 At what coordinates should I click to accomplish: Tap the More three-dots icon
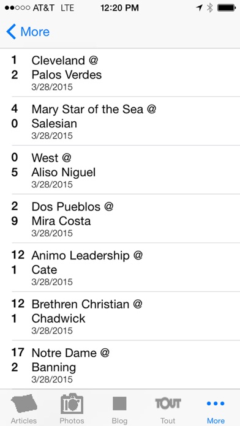click(216, 403)
